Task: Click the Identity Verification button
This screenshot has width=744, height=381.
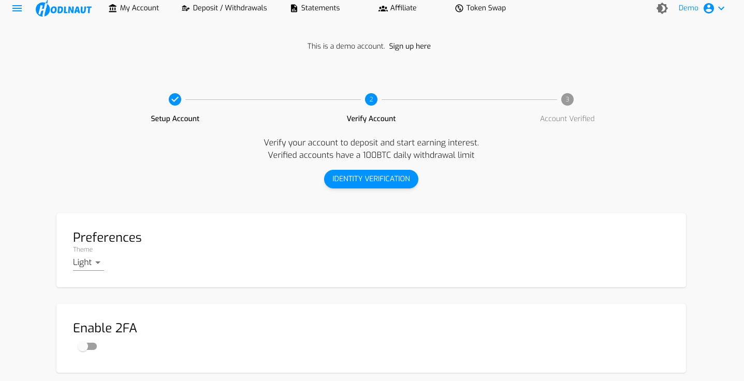Action: (x=371, y=179)
